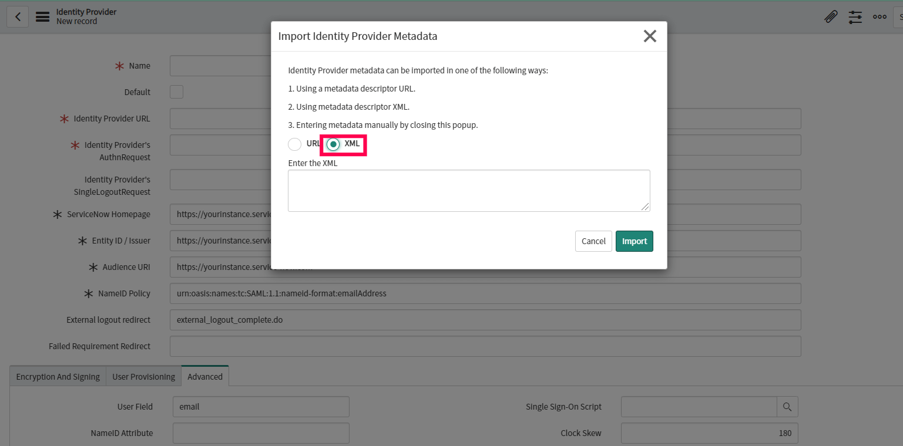Toggle the Default checkbox
903x446 pixels.
point(176,92)
